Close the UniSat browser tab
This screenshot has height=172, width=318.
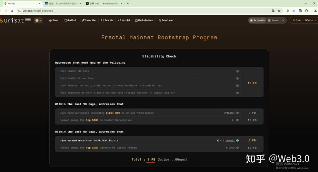40,3
